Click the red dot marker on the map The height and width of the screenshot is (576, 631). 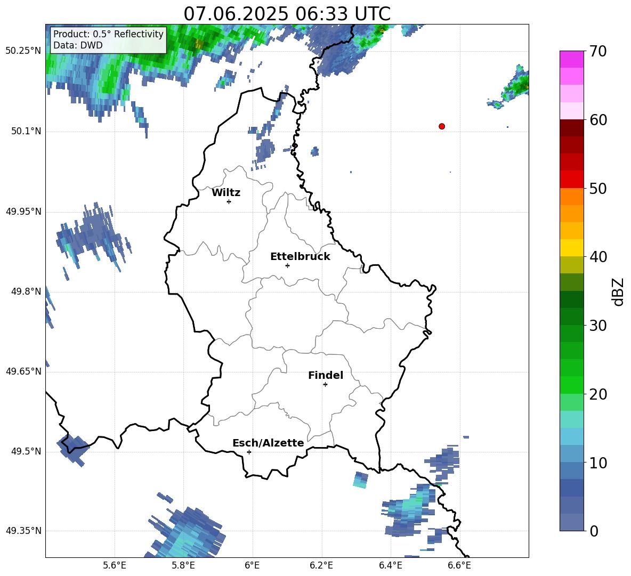[x=442, y=126]
